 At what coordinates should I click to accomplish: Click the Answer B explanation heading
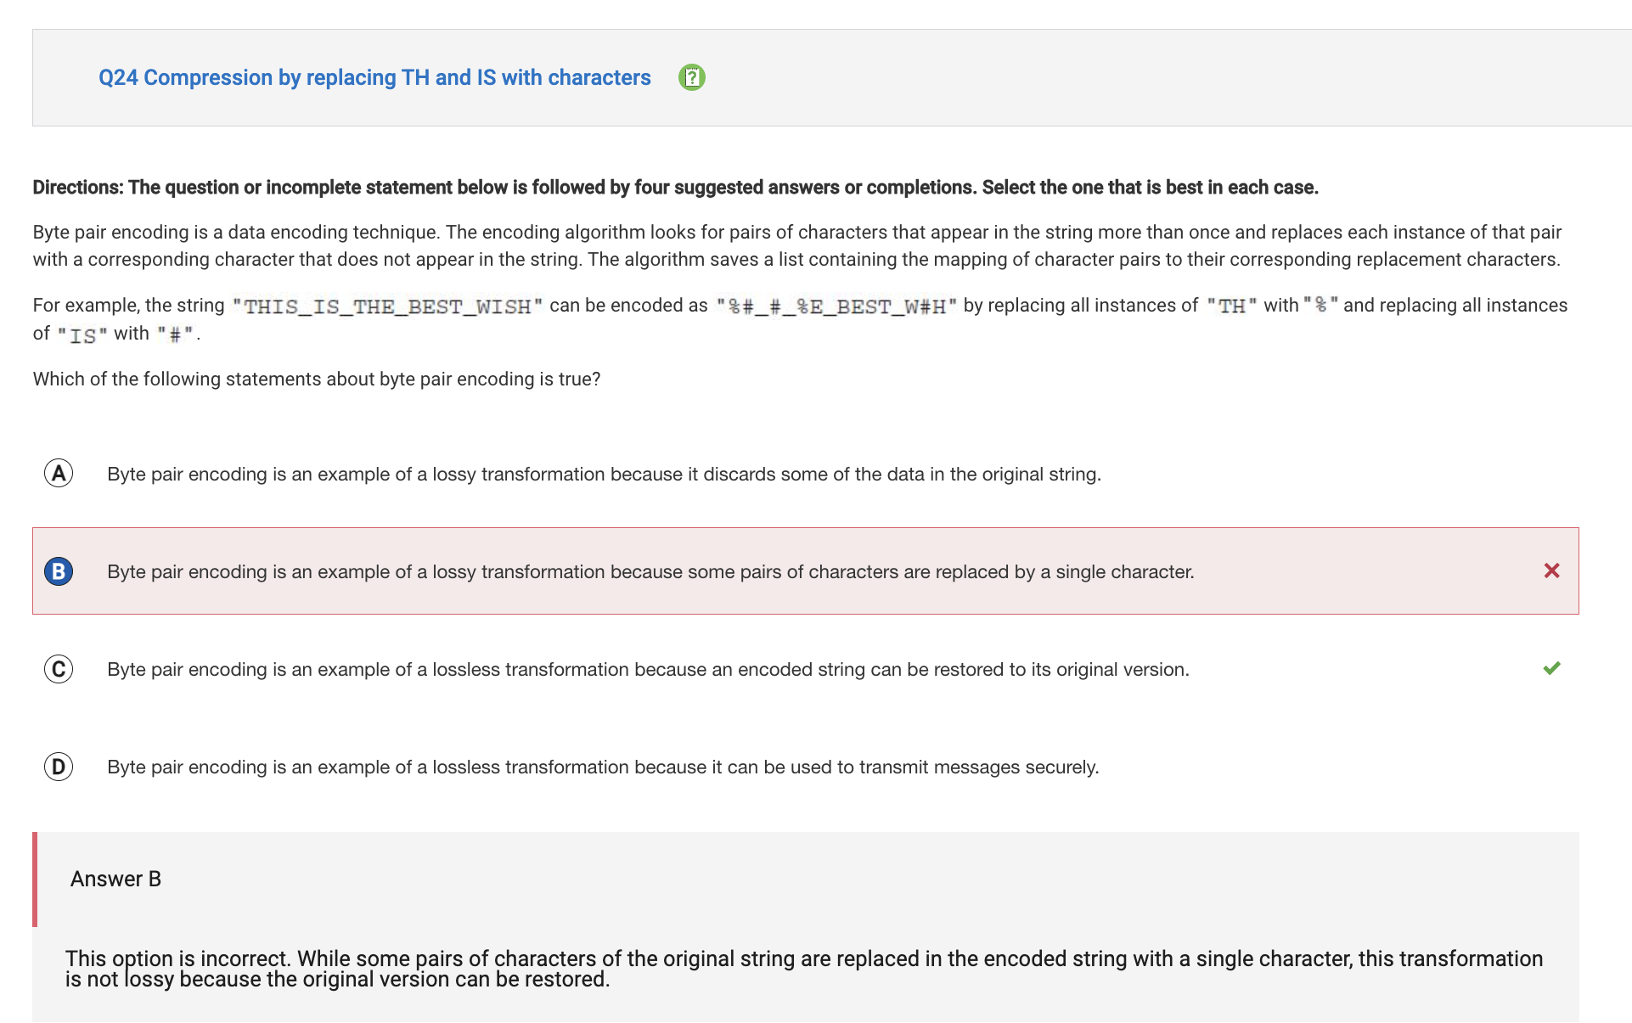coord(115,879)
